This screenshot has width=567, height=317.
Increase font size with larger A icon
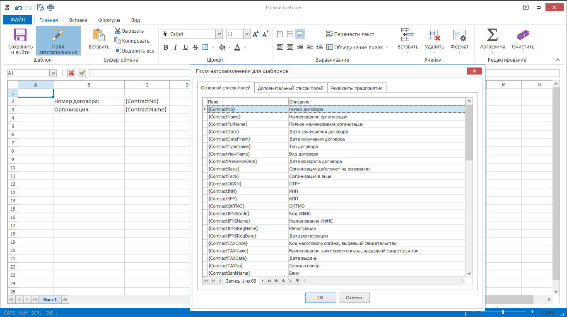(x=256, y=34)
